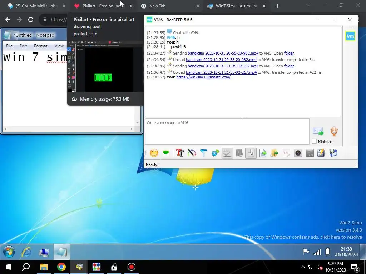Click the Win7 tray network signal icon
The height and width of the screenshot is (274, 366).
pos(317,252)
